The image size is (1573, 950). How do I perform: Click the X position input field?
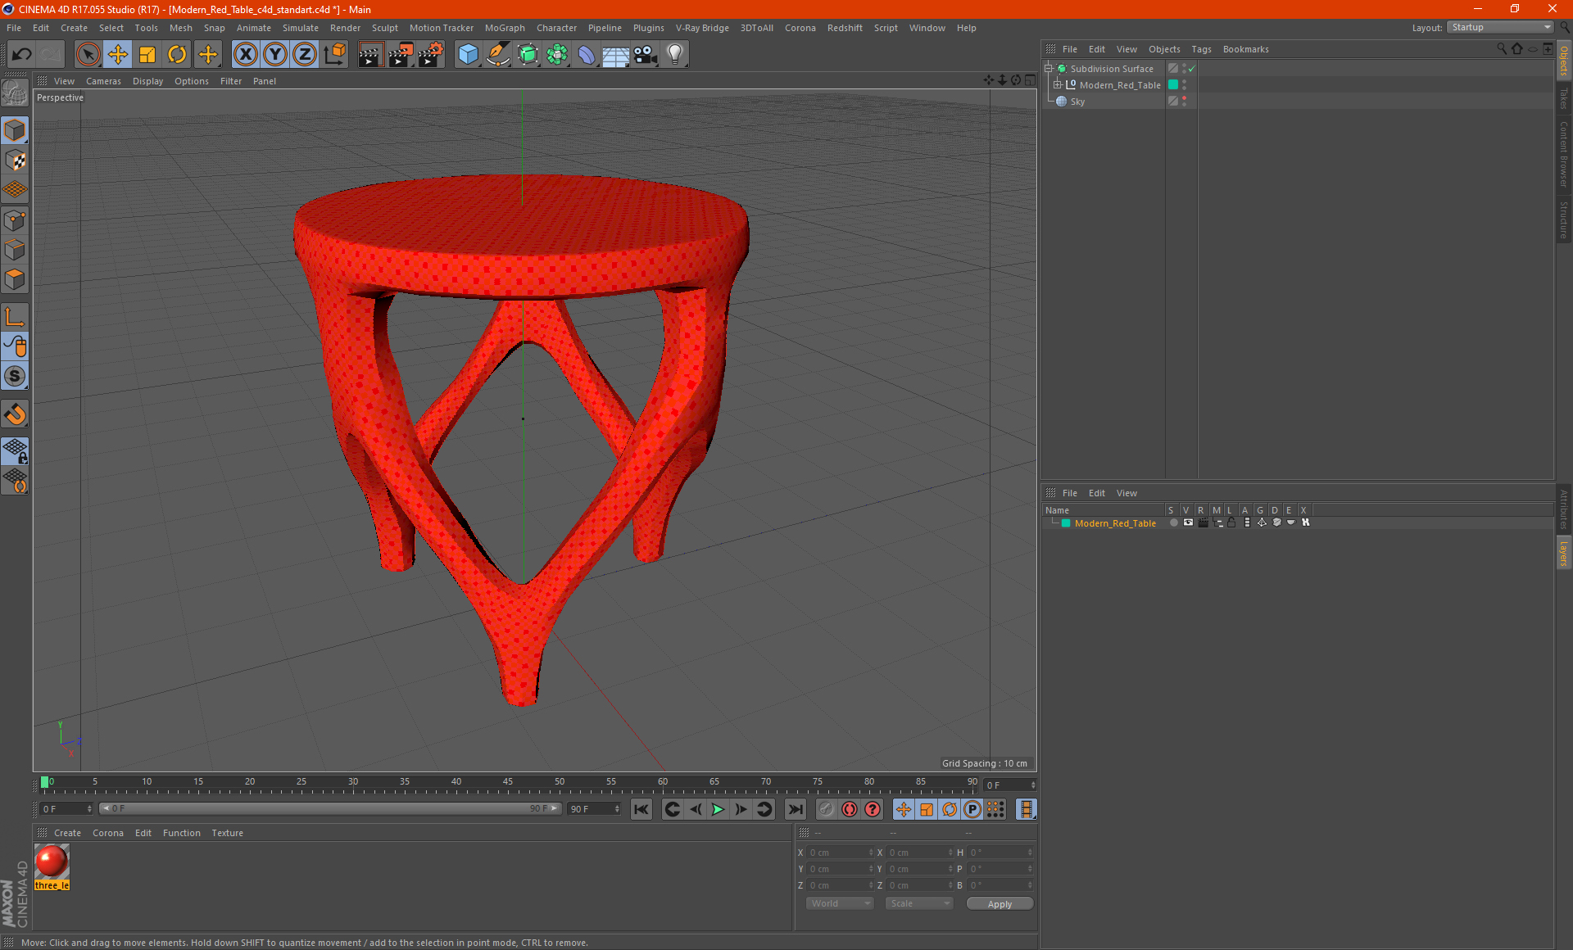[x=841, y=853]
